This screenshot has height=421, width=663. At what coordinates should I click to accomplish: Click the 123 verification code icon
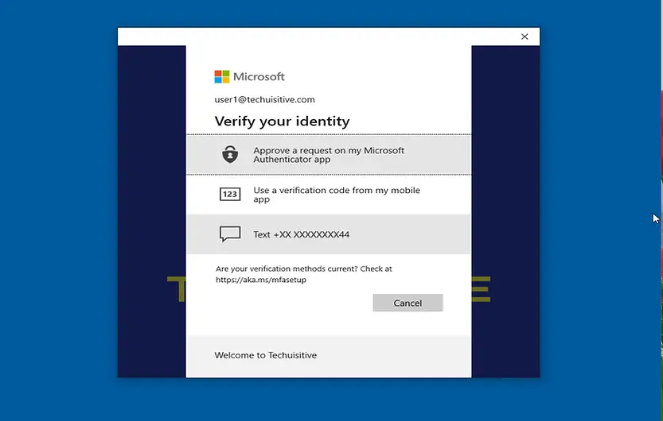click(x=230, y=194)
